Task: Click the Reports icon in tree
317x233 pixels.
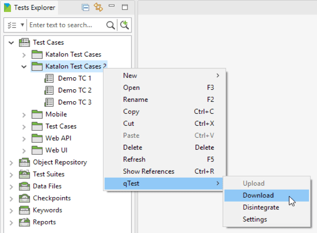Action: click(x=24, y=222)
